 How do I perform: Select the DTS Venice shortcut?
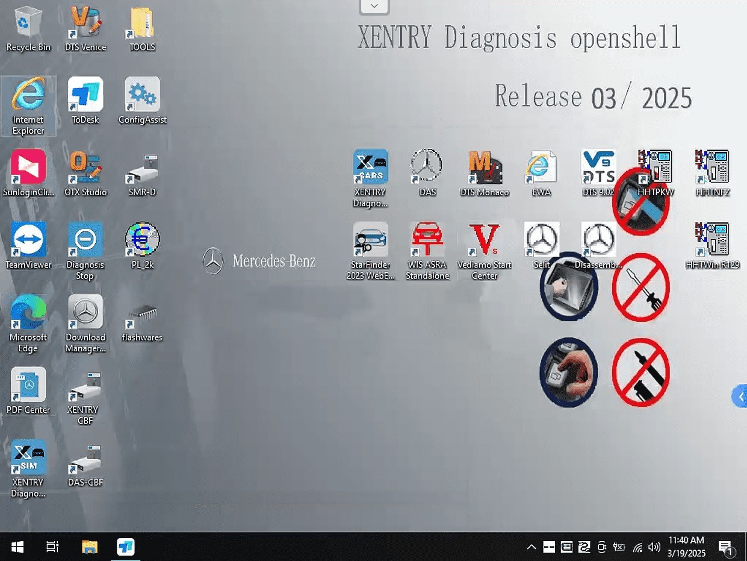85,28
